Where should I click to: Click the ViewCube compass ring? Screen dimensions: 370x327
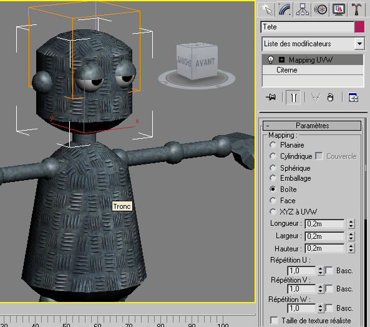coord(197,79)
